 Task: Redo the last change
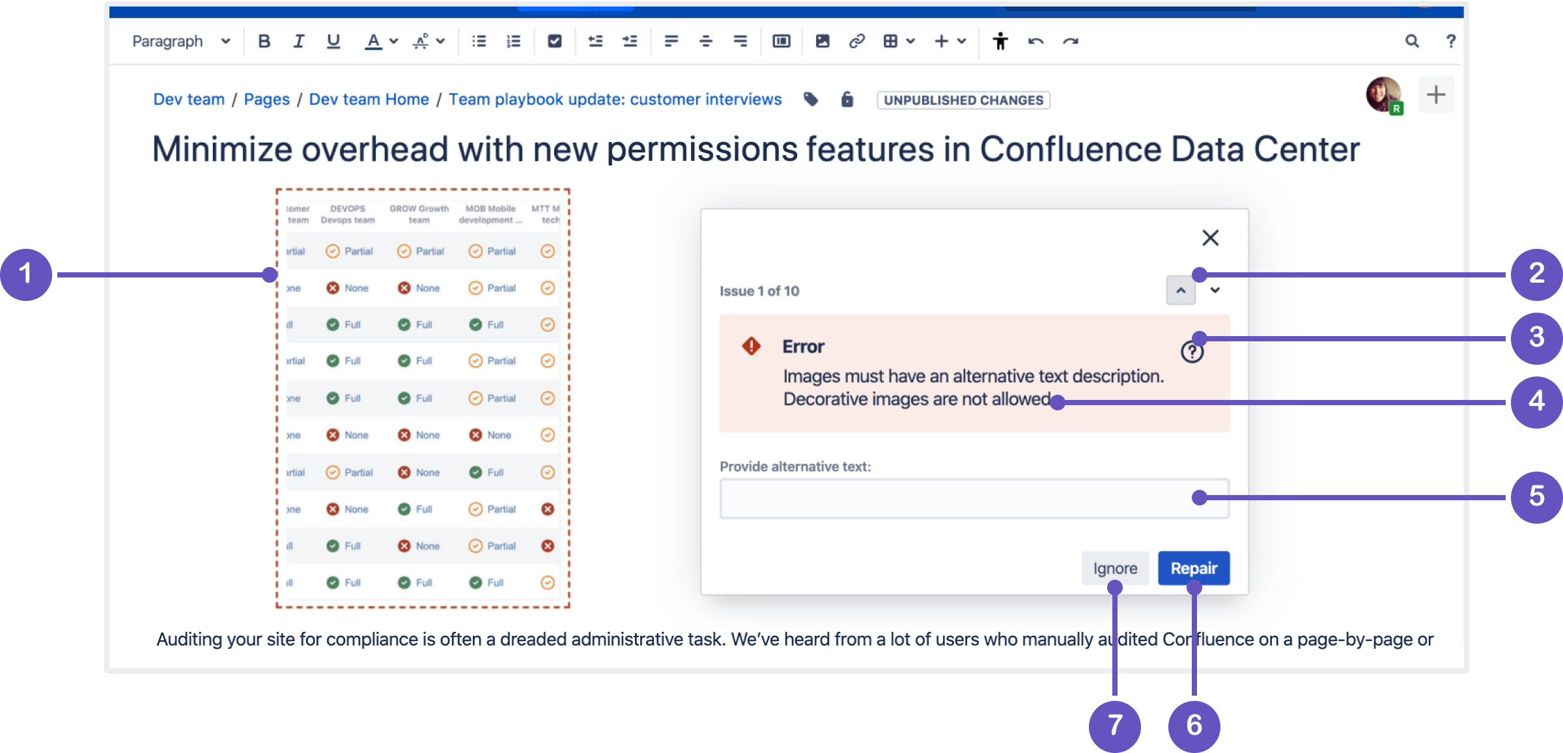click(1070, 42)
